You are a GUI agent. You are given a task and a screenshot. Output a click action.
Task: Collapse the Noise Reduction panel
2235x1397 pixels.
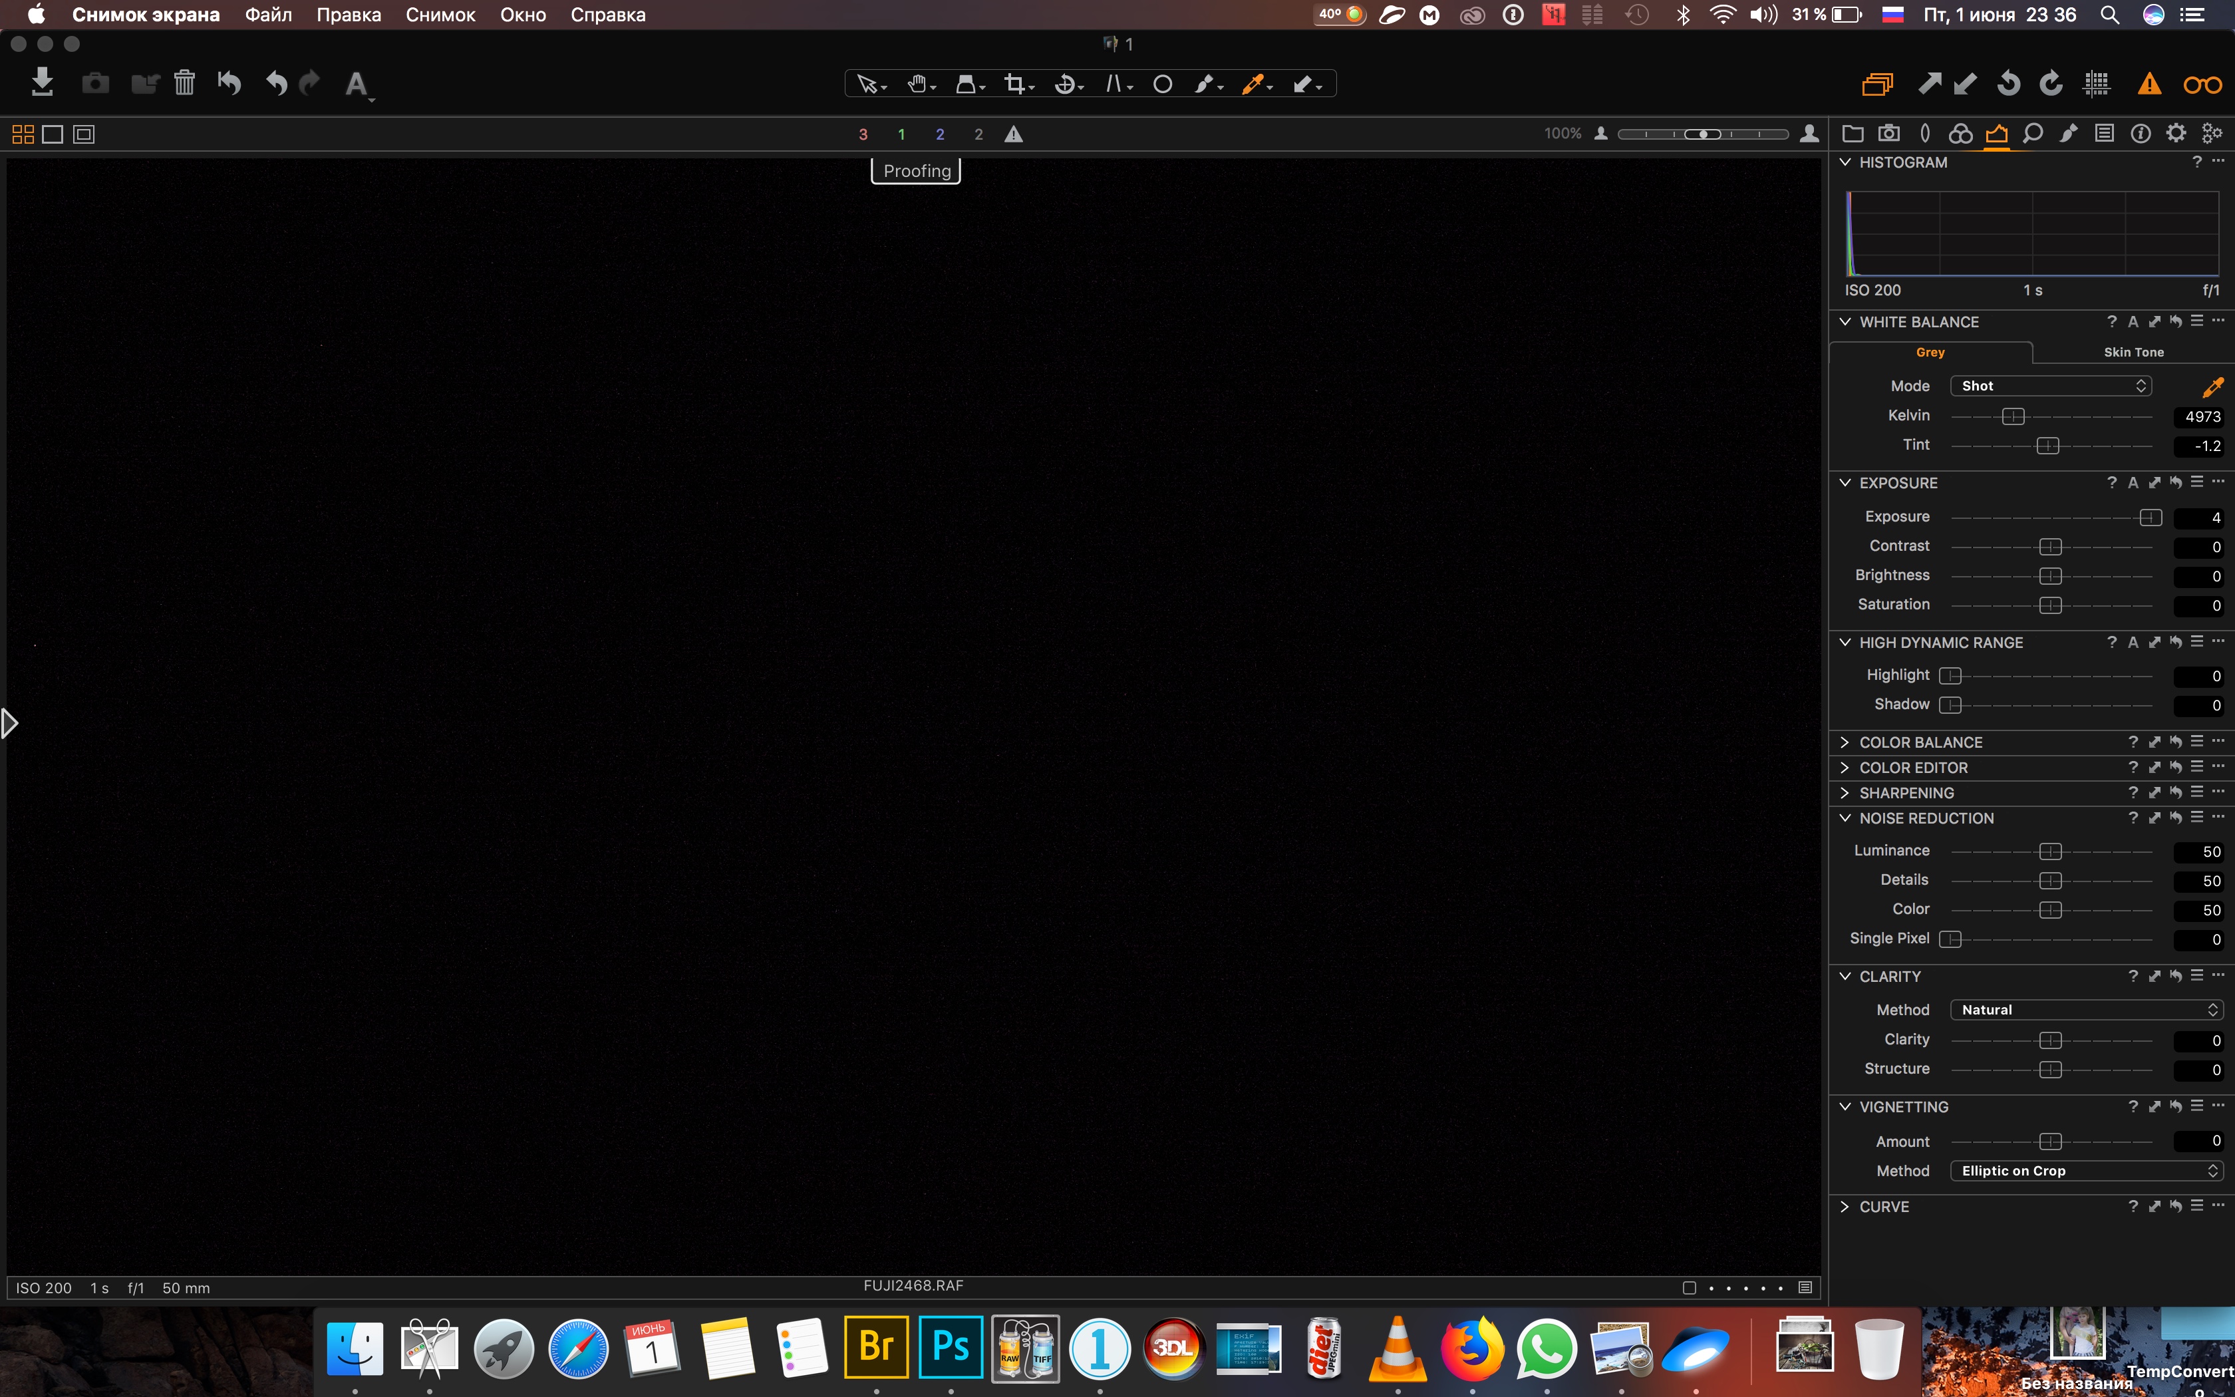click(1845, 818)
